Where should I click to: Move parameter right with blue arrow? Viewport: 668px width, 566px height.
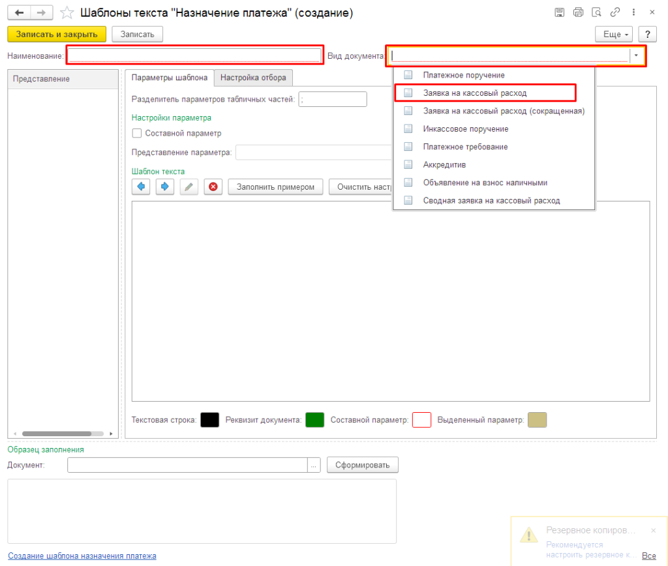coord(164,187)
